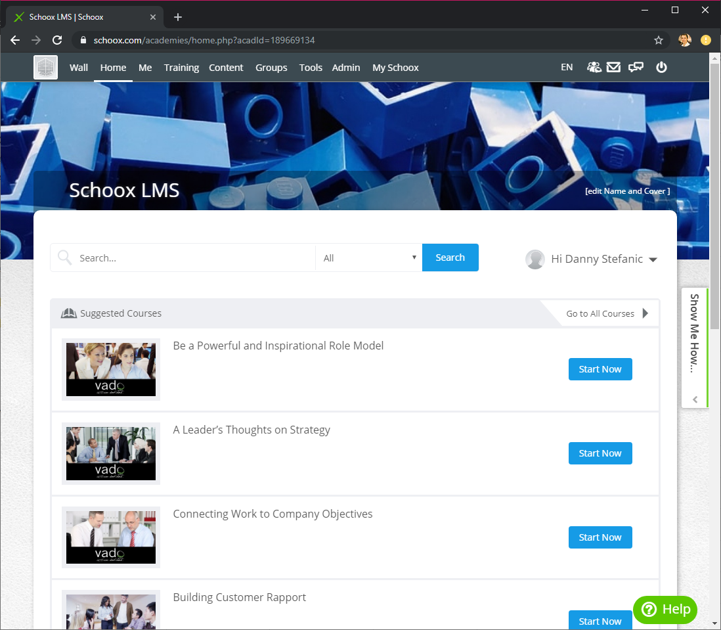Viewport: 721px width, 630px height.
Task: Click the browser address bar URL
Action: click(x=204, y=40)
